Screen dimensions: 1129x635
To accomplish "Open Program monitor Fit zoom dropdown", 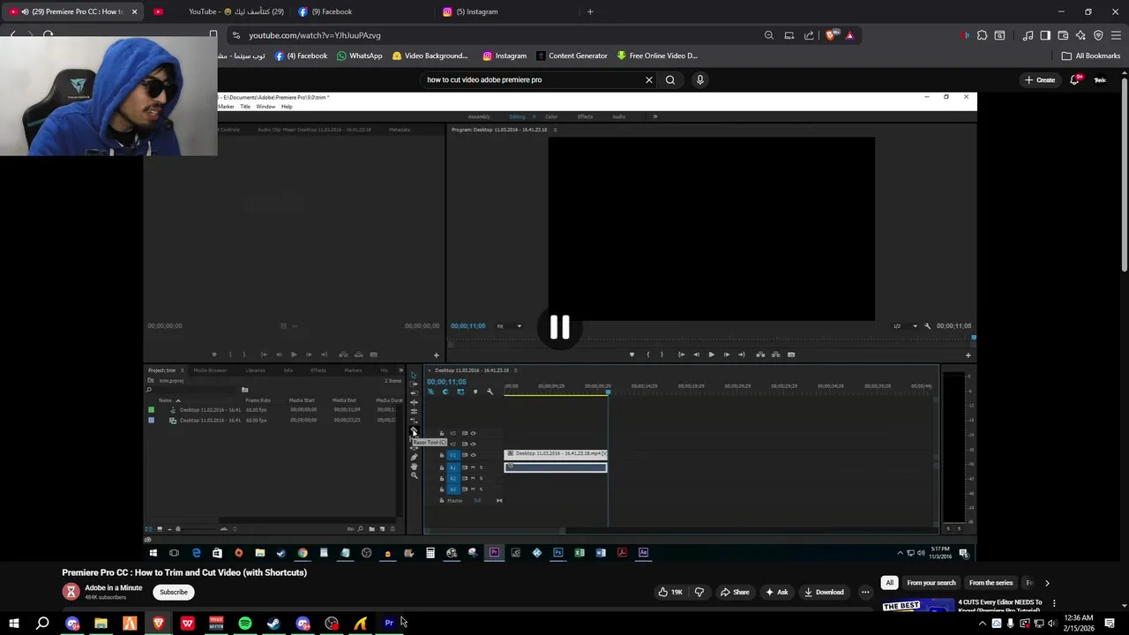I will click(x=509, y=326).
